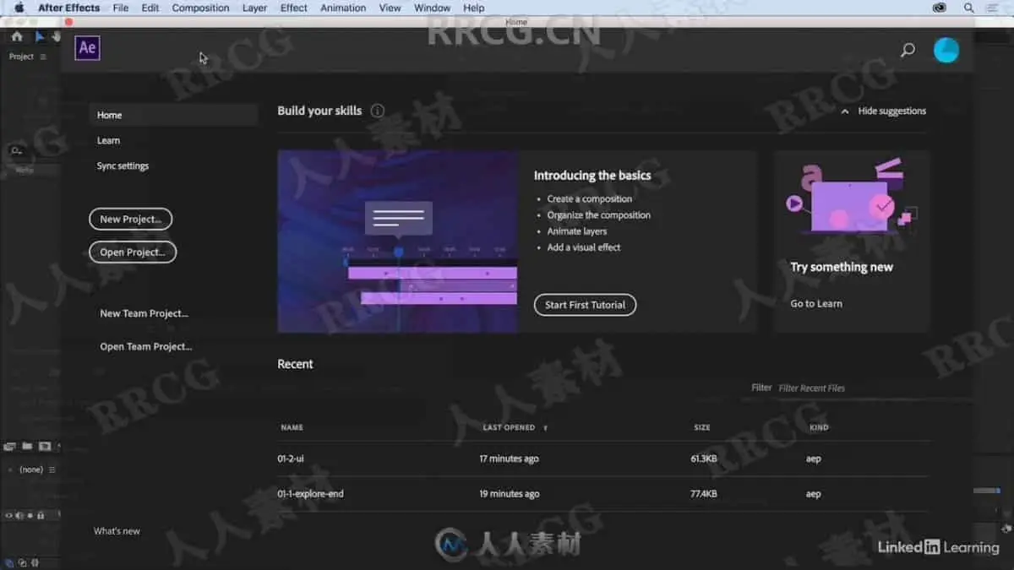The height and width of the screenshot is (570, 1014).
Task: Open the Help menu
Action: [473, 8]
